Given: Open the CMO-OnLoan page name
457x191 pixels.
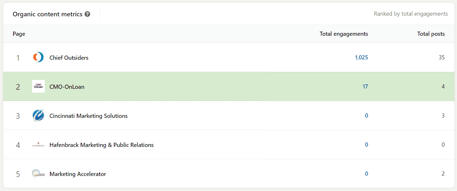Looking at the screenshot, I should coord(67,87).
